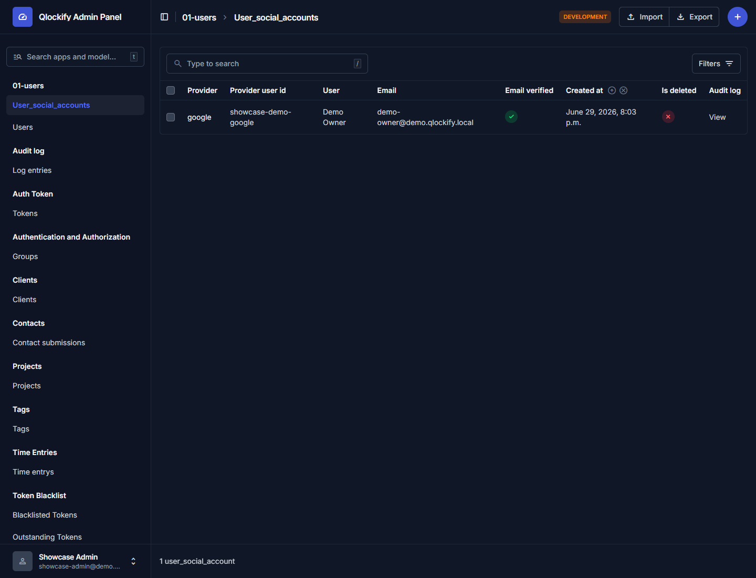Click the Qlockify logo icon
This screenshot has width=756, height=578.
(x=23, y=17)
